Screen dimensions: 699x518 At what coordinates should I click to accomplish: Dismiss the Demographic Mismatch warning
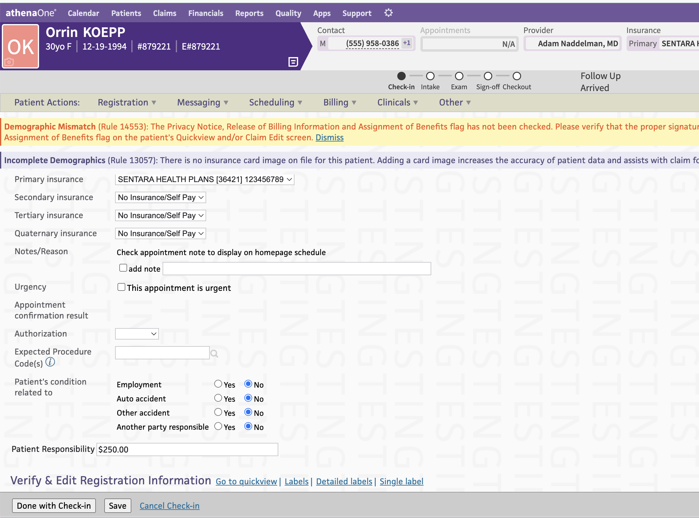[329, 137]
